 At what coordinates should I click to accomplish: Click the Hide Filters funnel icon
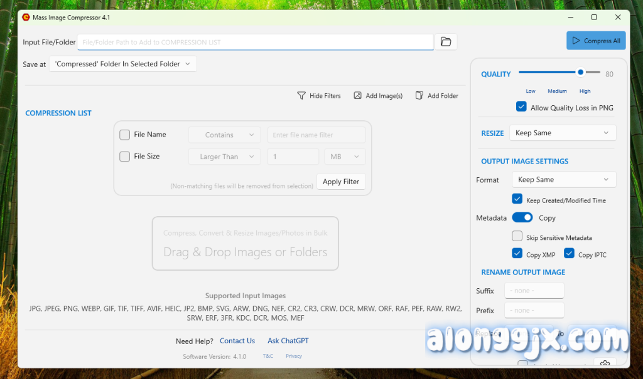pyautogui.click(x=301, y=96)
